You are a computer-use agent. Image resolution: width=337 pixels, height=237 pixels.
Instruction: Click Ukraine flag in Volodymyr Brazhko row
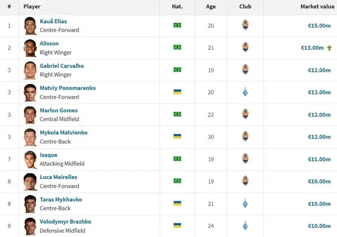177,225
